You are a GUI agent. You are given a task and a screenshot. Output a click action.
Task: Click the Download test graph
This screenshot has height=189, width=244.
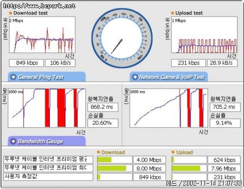pyautogui.click(x=42, y=35)
